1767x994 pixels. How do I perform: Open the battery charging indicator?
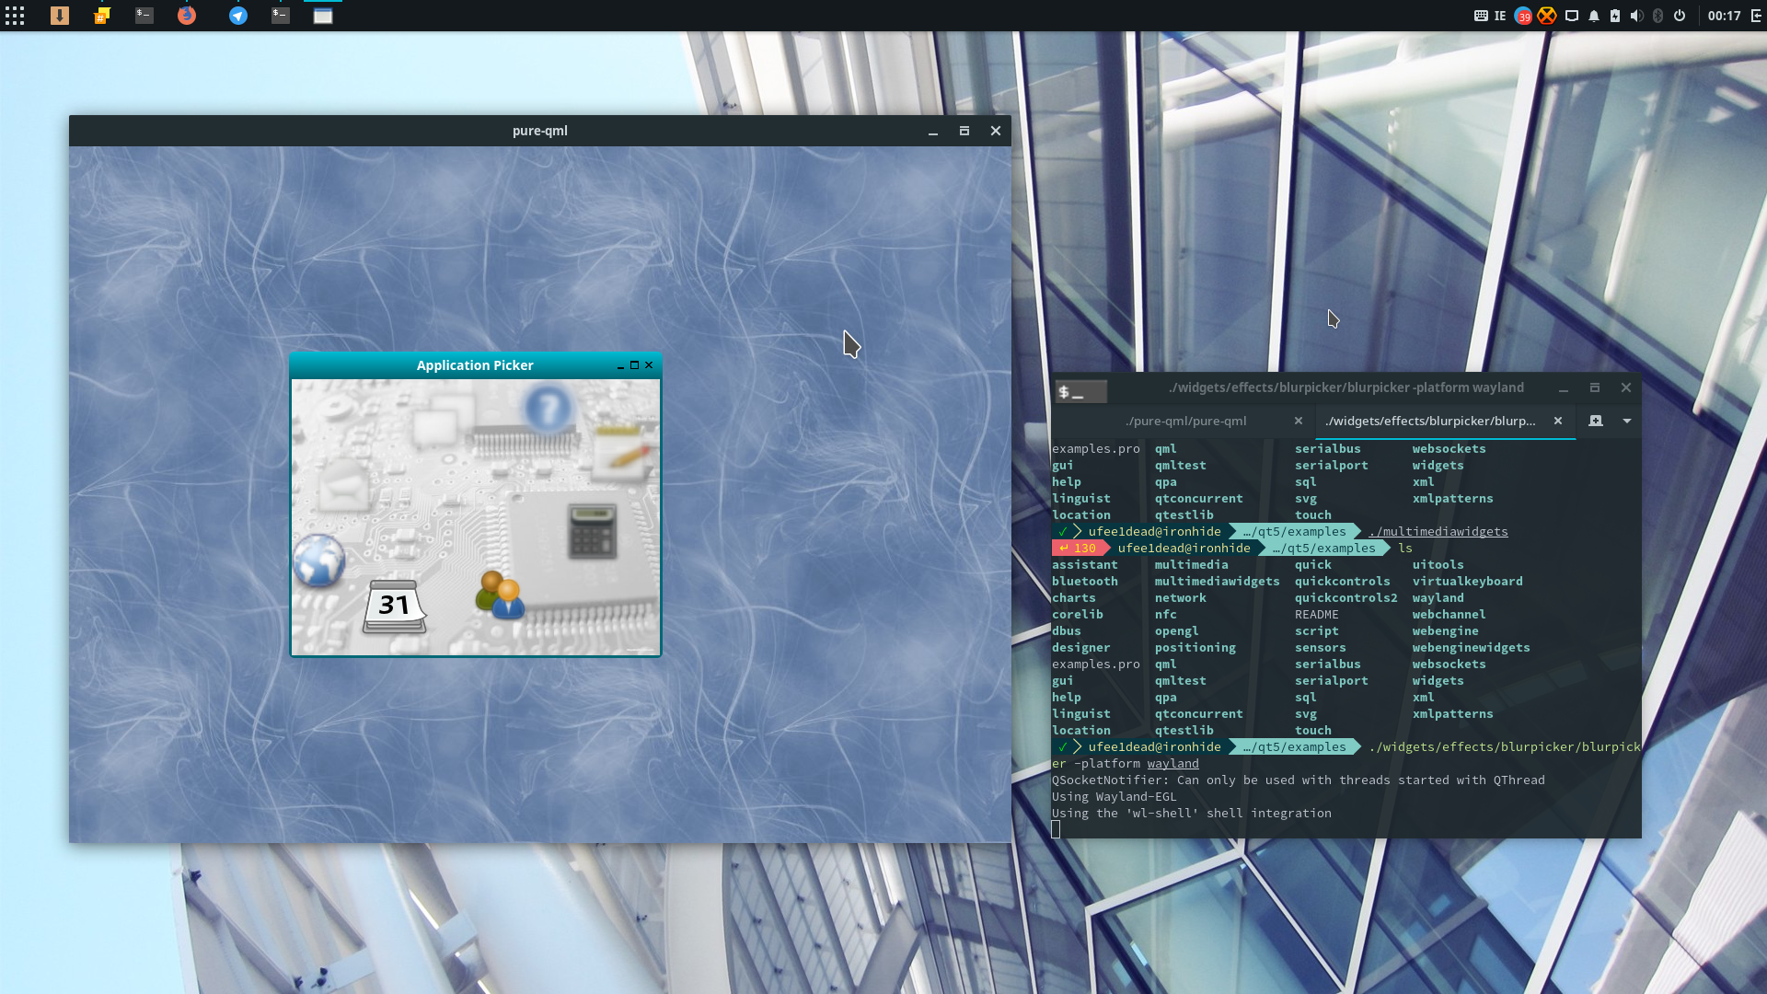point(1615,16)
